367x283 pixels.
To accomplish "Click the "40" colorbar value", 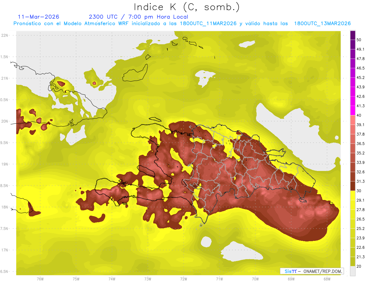I will (359, 115).
